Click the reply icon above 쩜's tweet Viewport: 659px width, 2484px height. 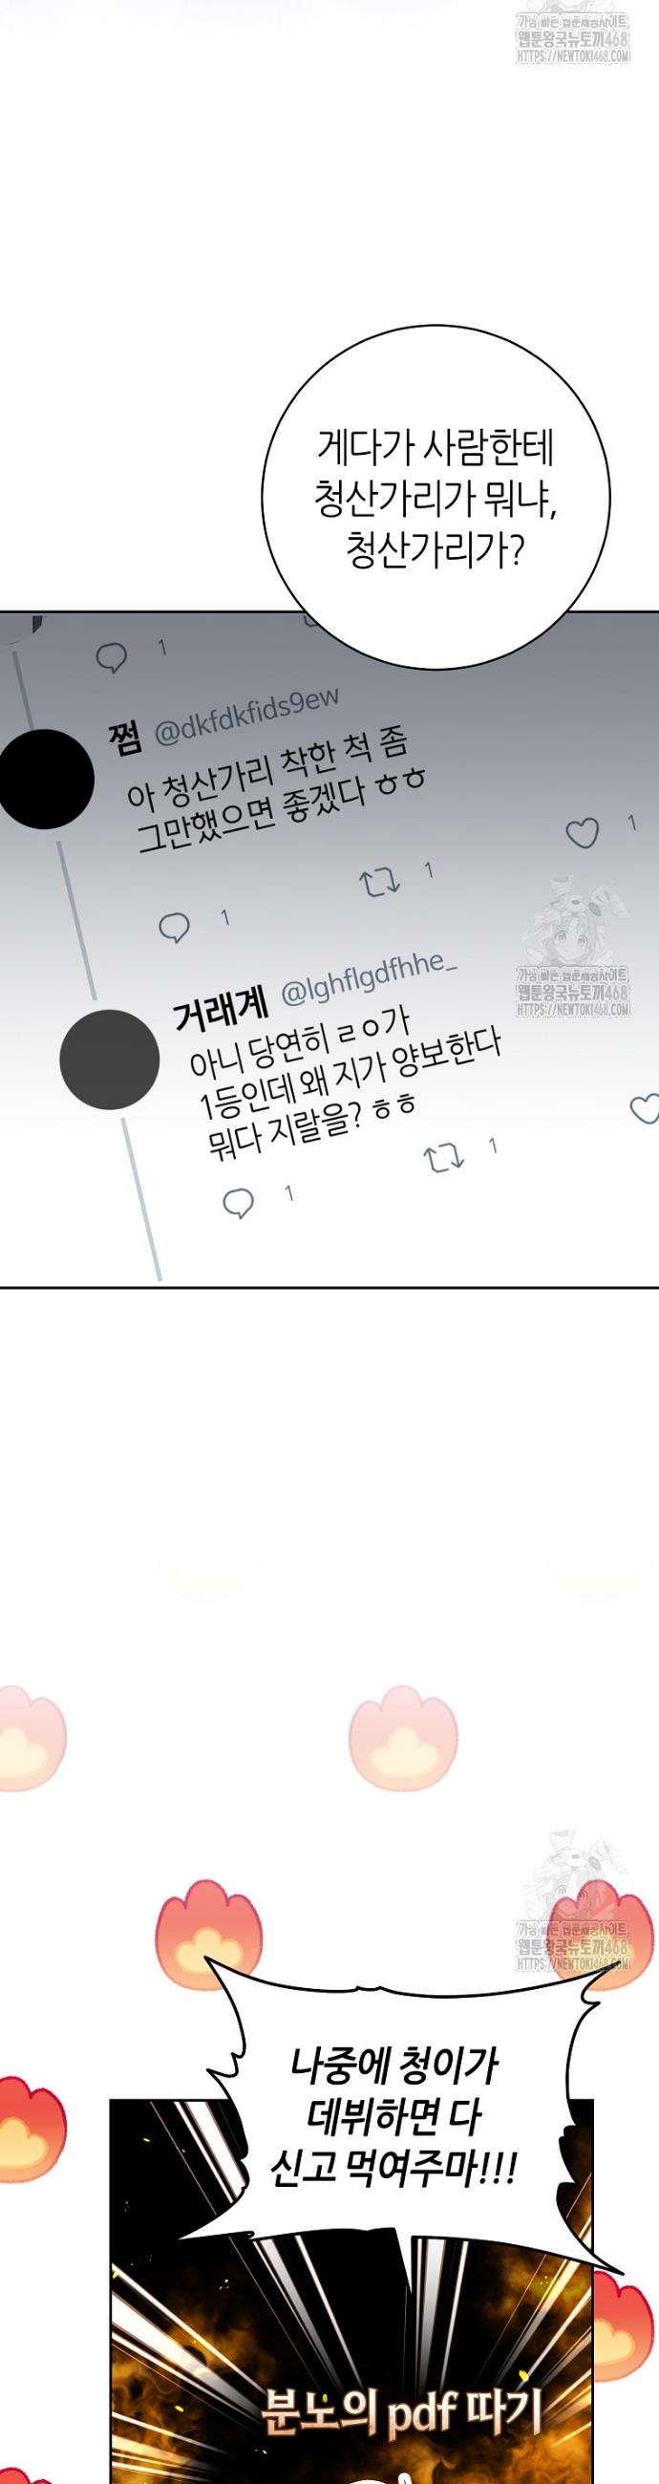[112, 657]
